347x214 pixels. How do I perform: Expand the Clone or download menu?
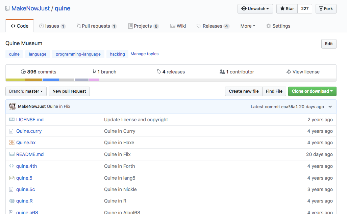312,91
